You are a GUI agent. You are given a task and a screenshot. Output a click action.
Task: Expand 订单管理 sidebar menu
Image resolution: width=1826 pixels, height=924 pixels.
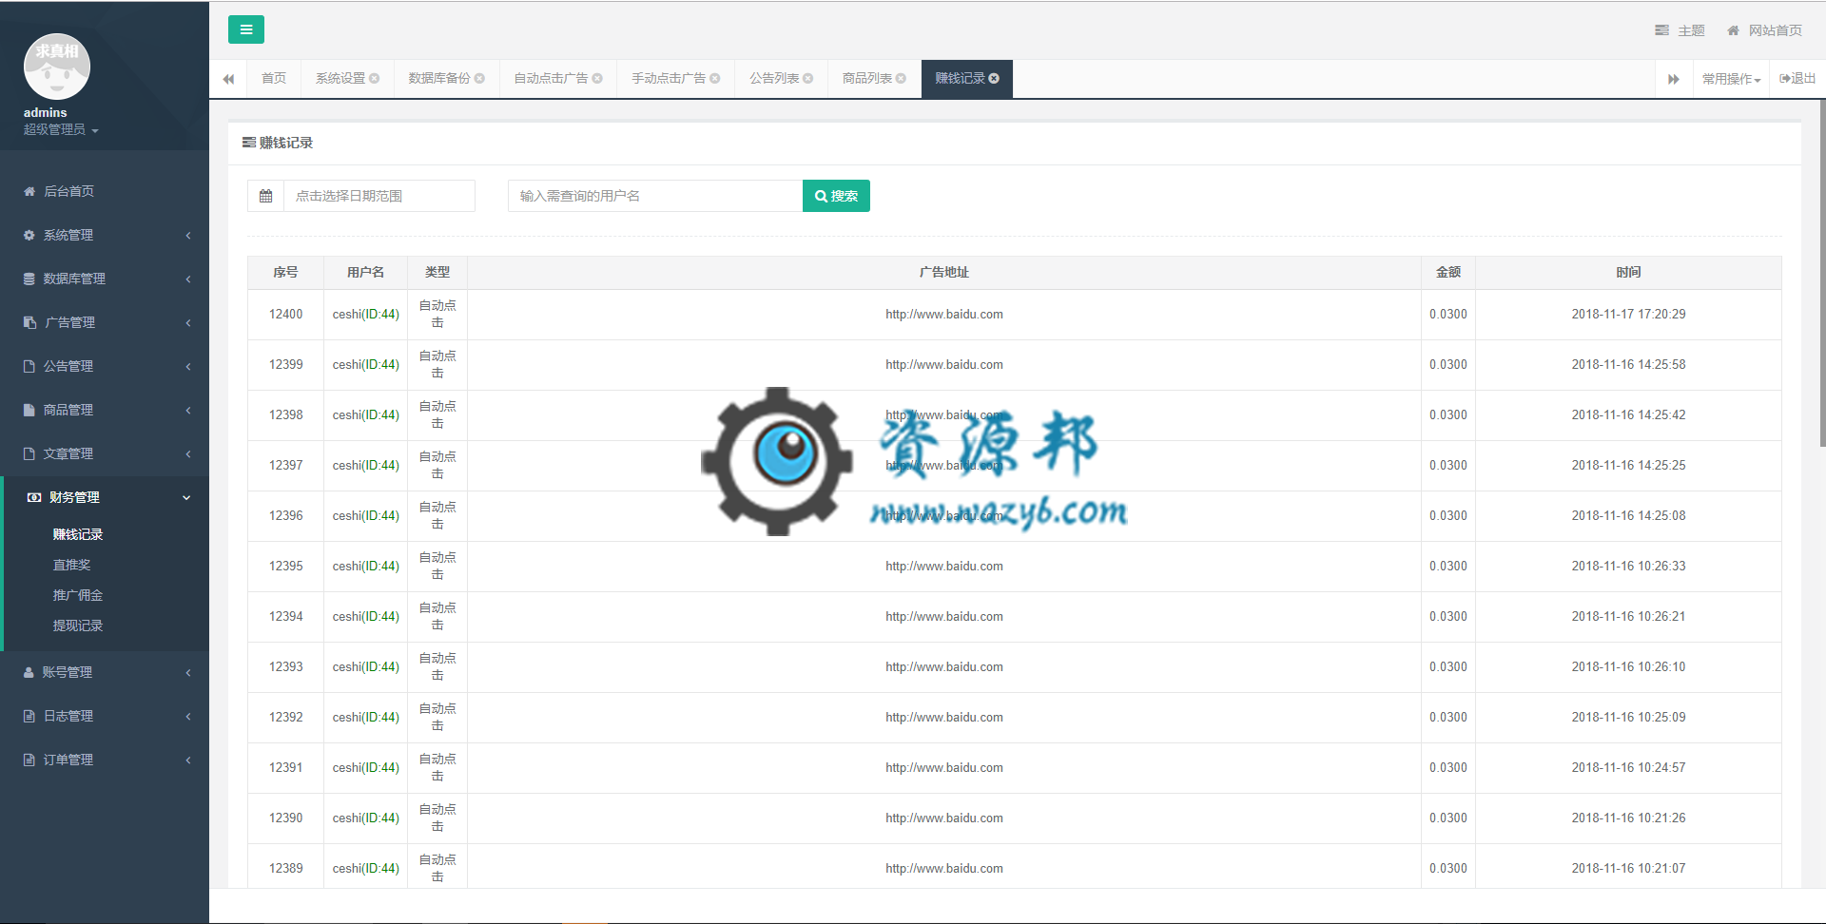[105, 760]
